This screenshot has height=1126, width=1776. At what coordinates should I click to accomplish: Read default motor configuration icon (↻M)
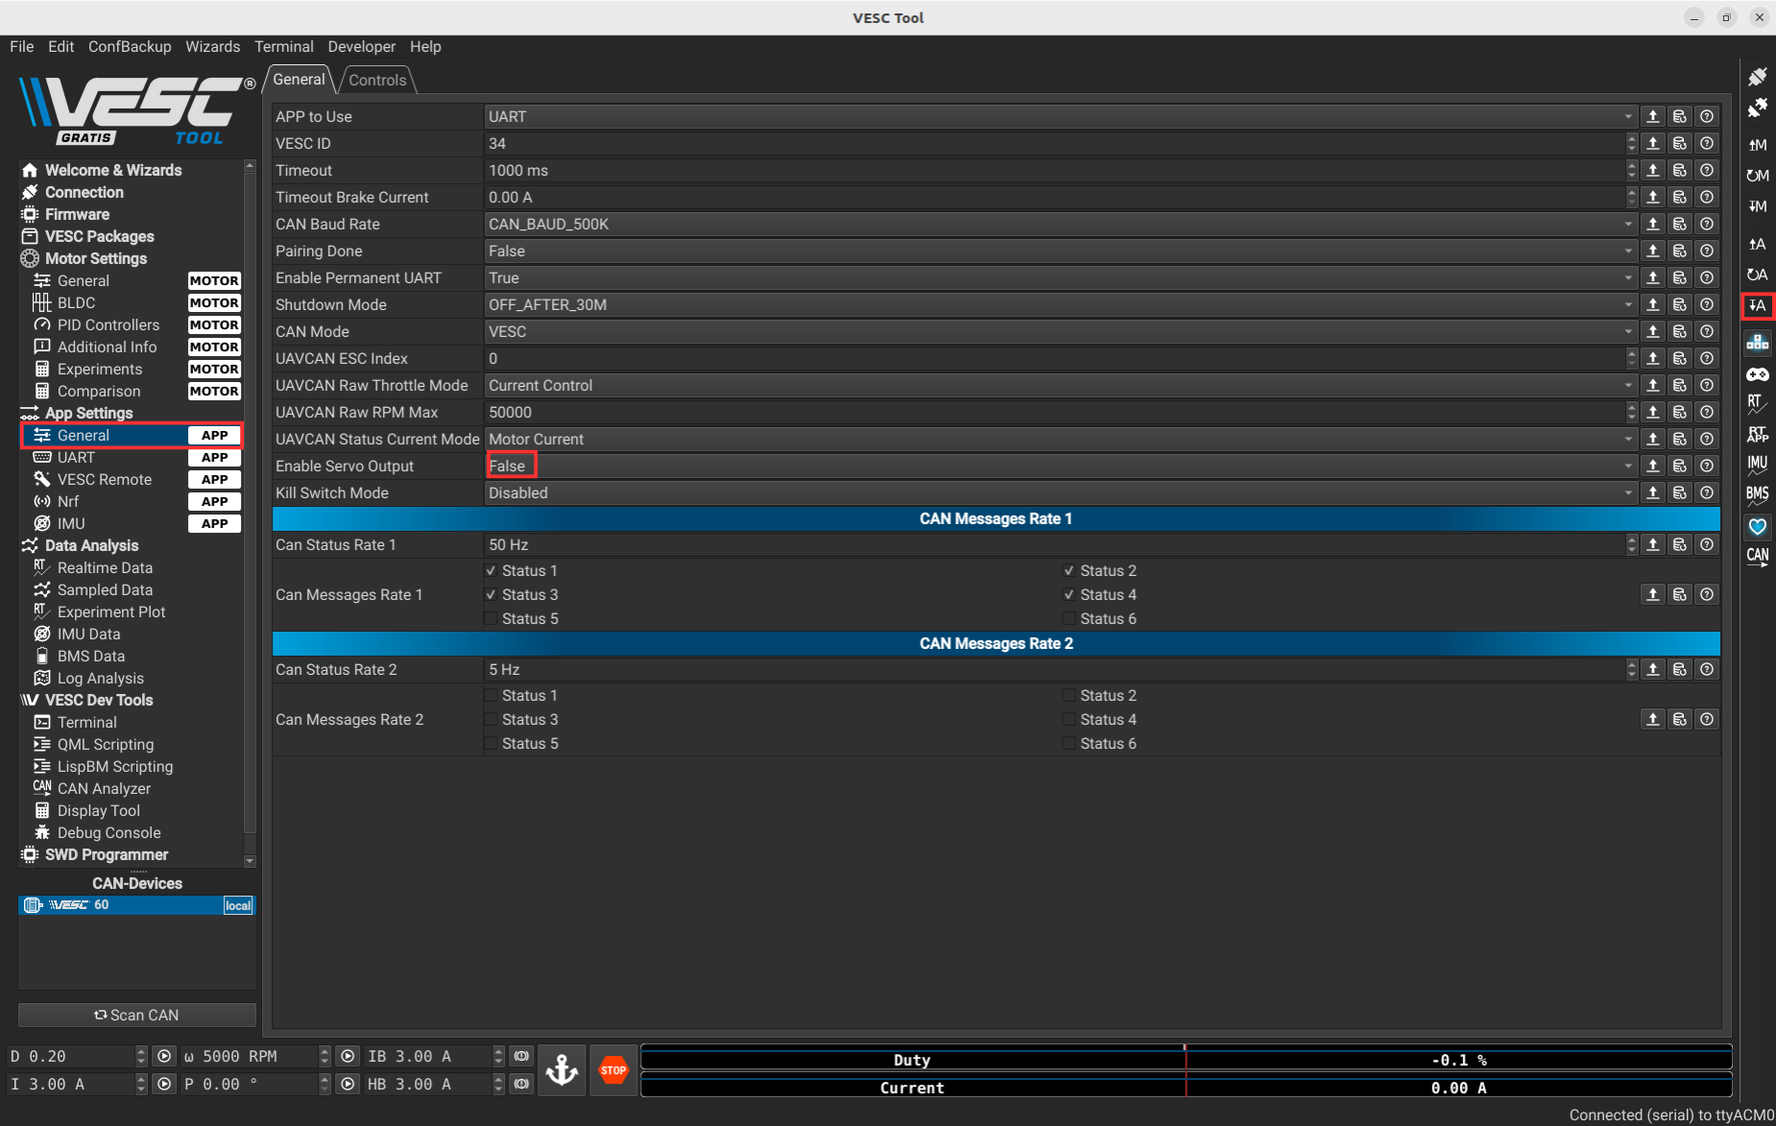point(1757,176)
